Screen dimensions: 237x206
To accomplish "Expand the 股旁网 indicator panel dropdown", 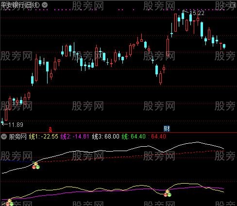I will click(4, 137).
